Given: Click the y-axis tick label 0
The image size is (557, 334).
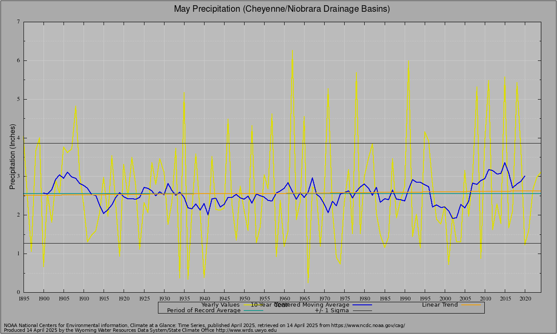Looking at the screenshot, I should point(18,292).
